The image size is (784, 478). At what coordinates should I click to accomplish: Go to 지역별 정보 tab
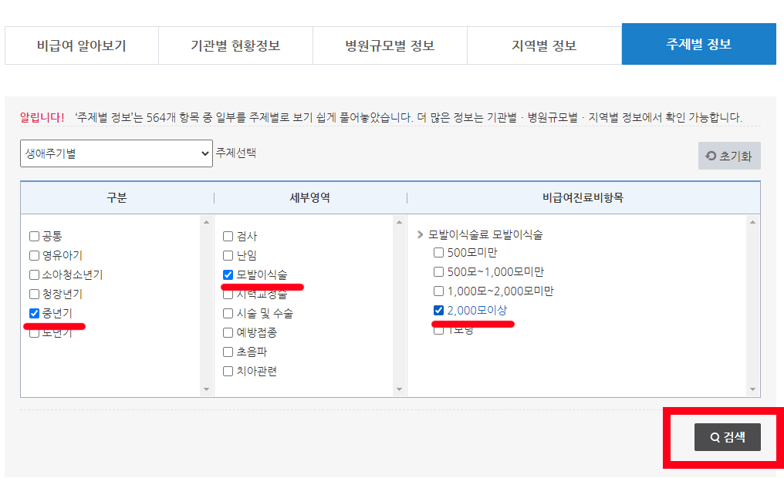pyautogui.click(x=544, y=45)
